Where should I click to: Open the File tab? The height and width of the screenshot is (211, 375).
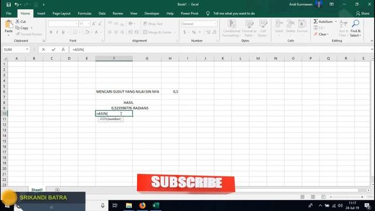coord(9,13)
